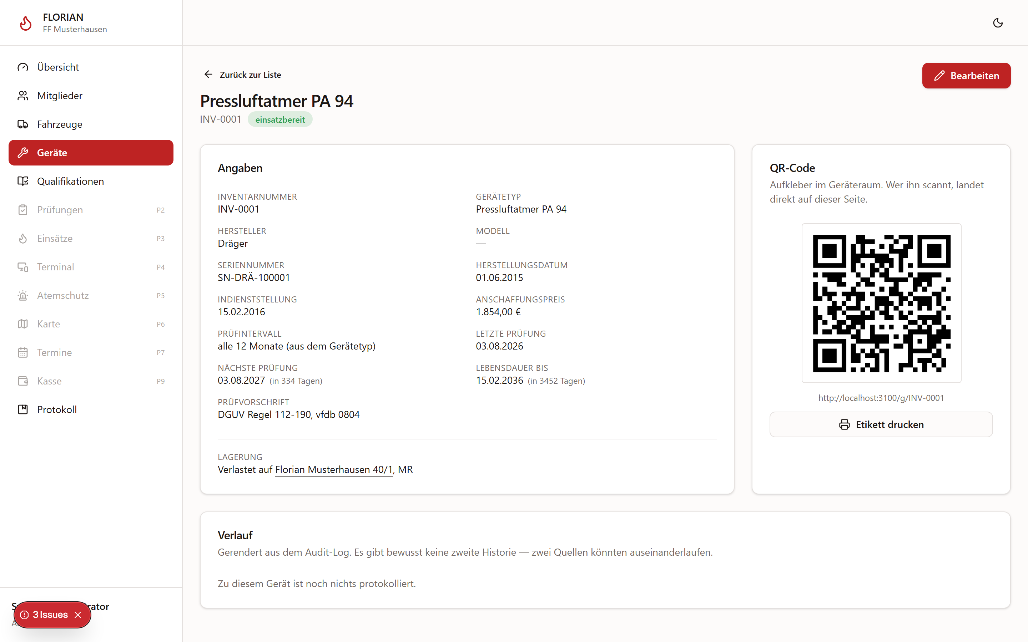Image resolution: width=1028 pixels, height=642 pixels.
Task: Toggle dark mode moon icon
Action: pos(998,23)
